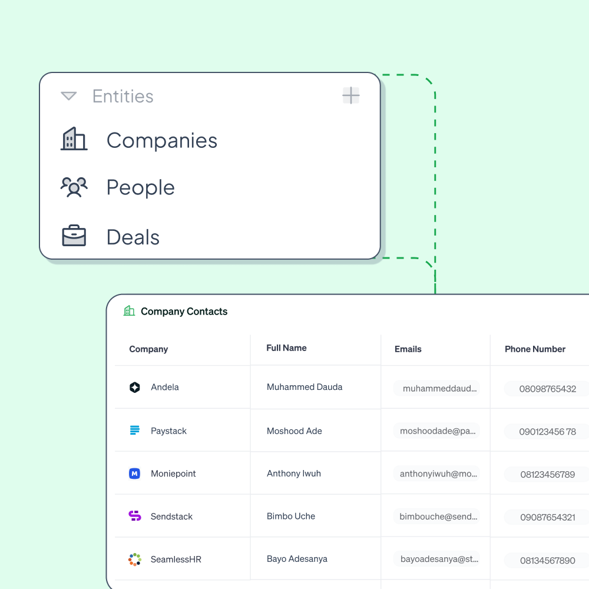Image resolution: width=589 pixels, height=589 pixels.
Task: Click the People group icon
Action: [x=74, y=187]
